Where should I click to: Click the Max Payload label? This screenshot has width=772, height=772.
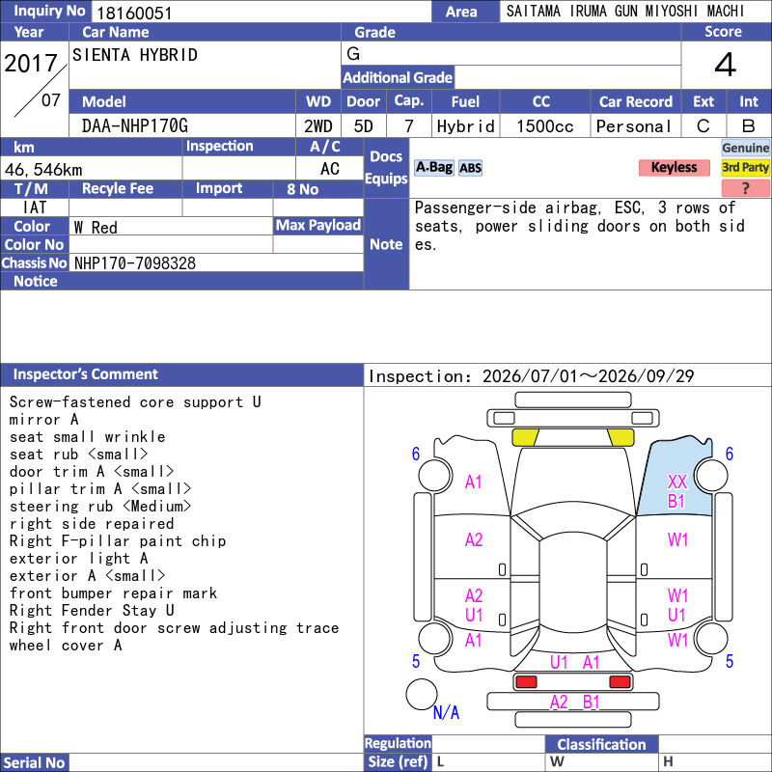coord(318,225)
